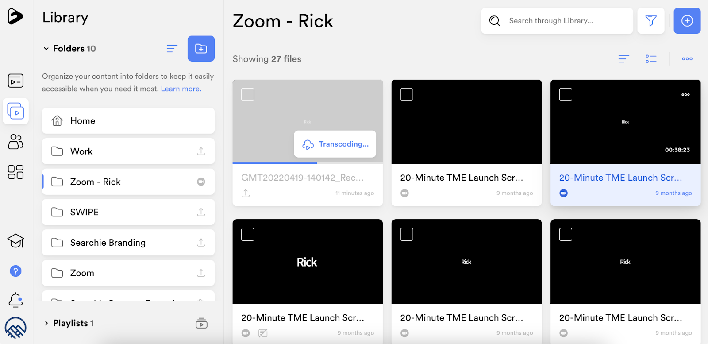Open the graduation cap academy icon
Image resolution: width=708 pixels, height=344 pixels.
click(x=15, y=241)
